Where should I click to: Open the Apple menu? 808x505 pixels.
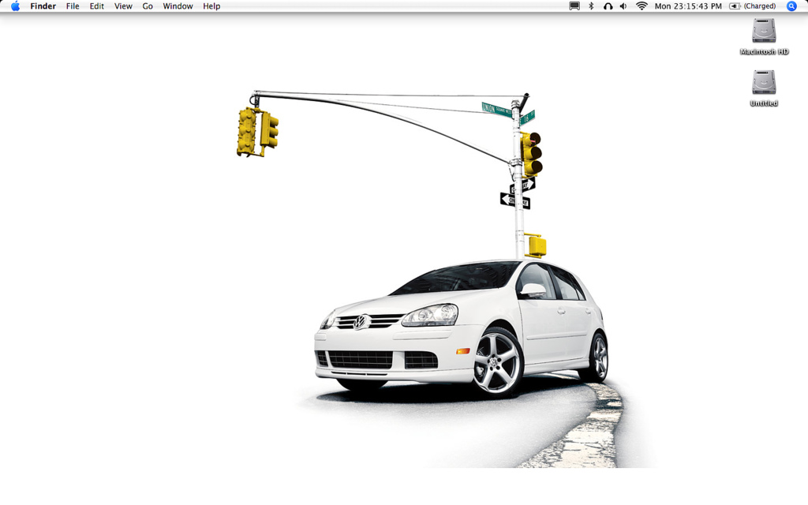(16, 6)
